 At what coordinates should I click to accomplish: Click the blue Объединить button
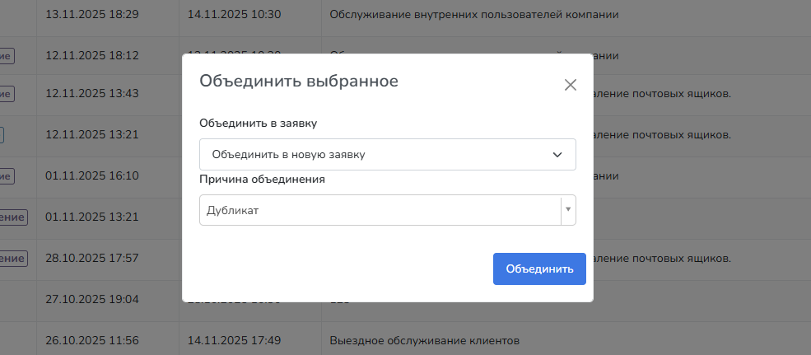(x=539, y=269)
